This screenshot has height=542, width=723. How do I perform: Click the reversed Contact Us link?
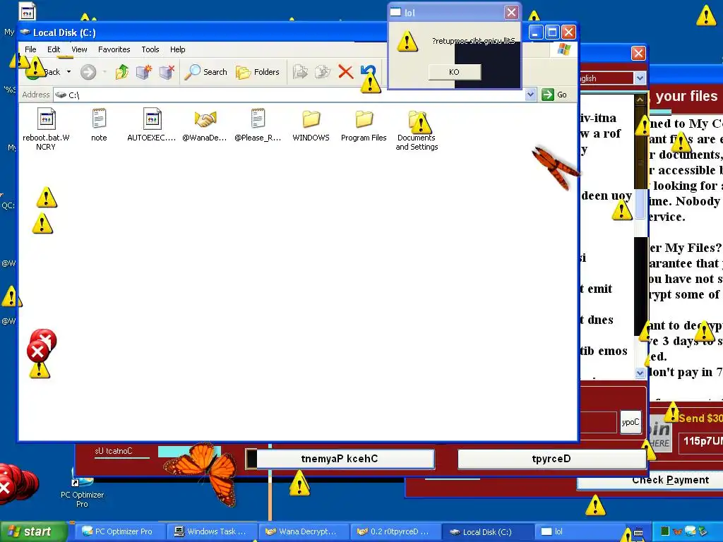click(114, 451)
